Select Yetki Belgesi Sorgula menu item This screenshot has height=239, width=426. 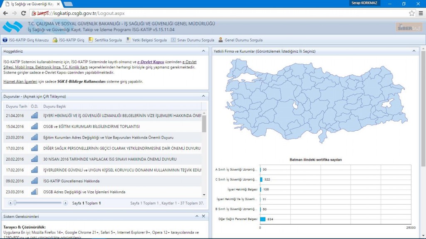pyautogui.click(x=146, y=40)
